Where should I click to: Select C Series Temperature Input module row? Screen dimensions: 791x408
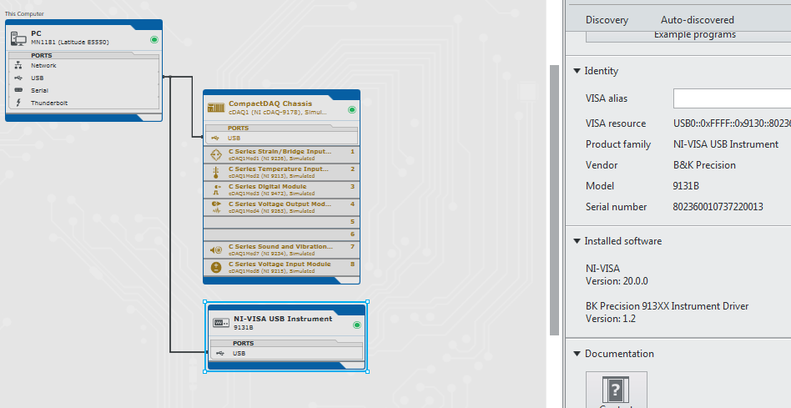pos(281,173)
